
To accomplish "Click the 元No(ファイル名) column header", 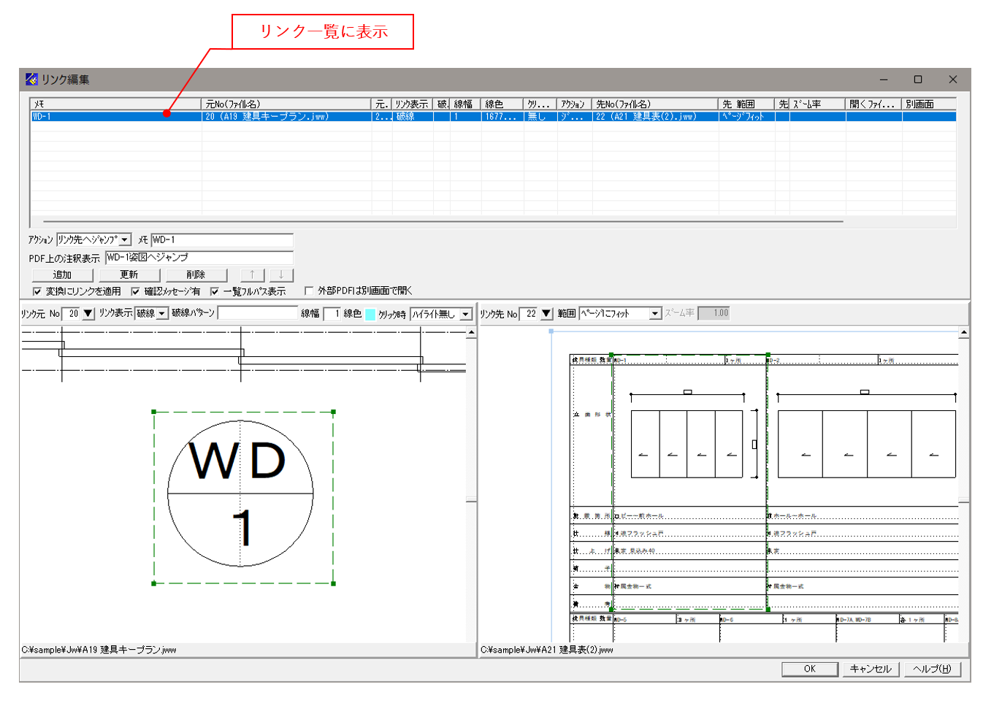I will click(286, 104).
